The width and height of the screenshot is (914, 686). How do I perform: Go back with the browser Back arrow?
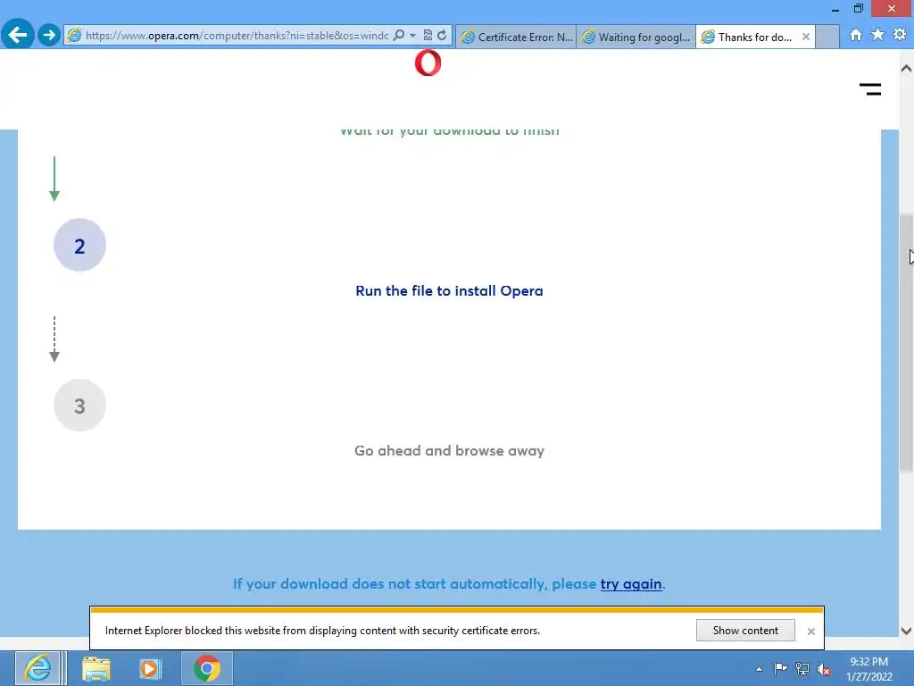click(x=18, y=35)
